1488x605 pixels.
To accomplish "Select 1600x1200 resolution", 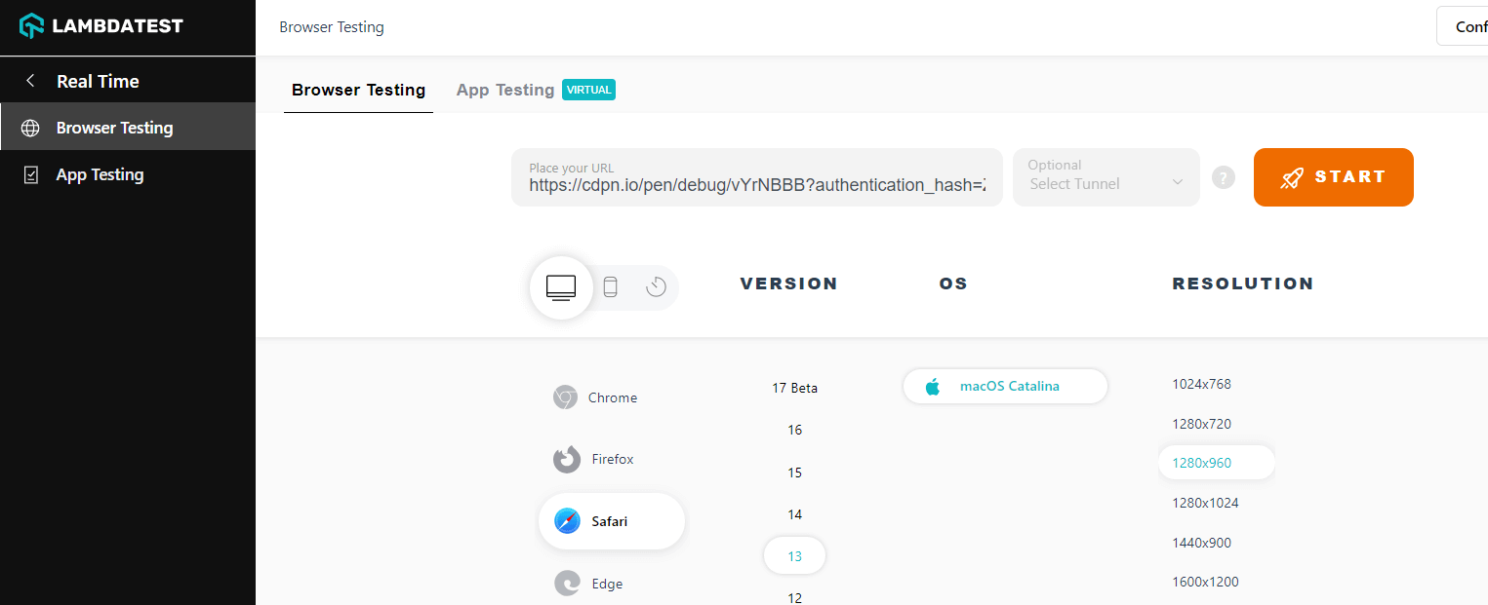I will [x=1205, y=582].
